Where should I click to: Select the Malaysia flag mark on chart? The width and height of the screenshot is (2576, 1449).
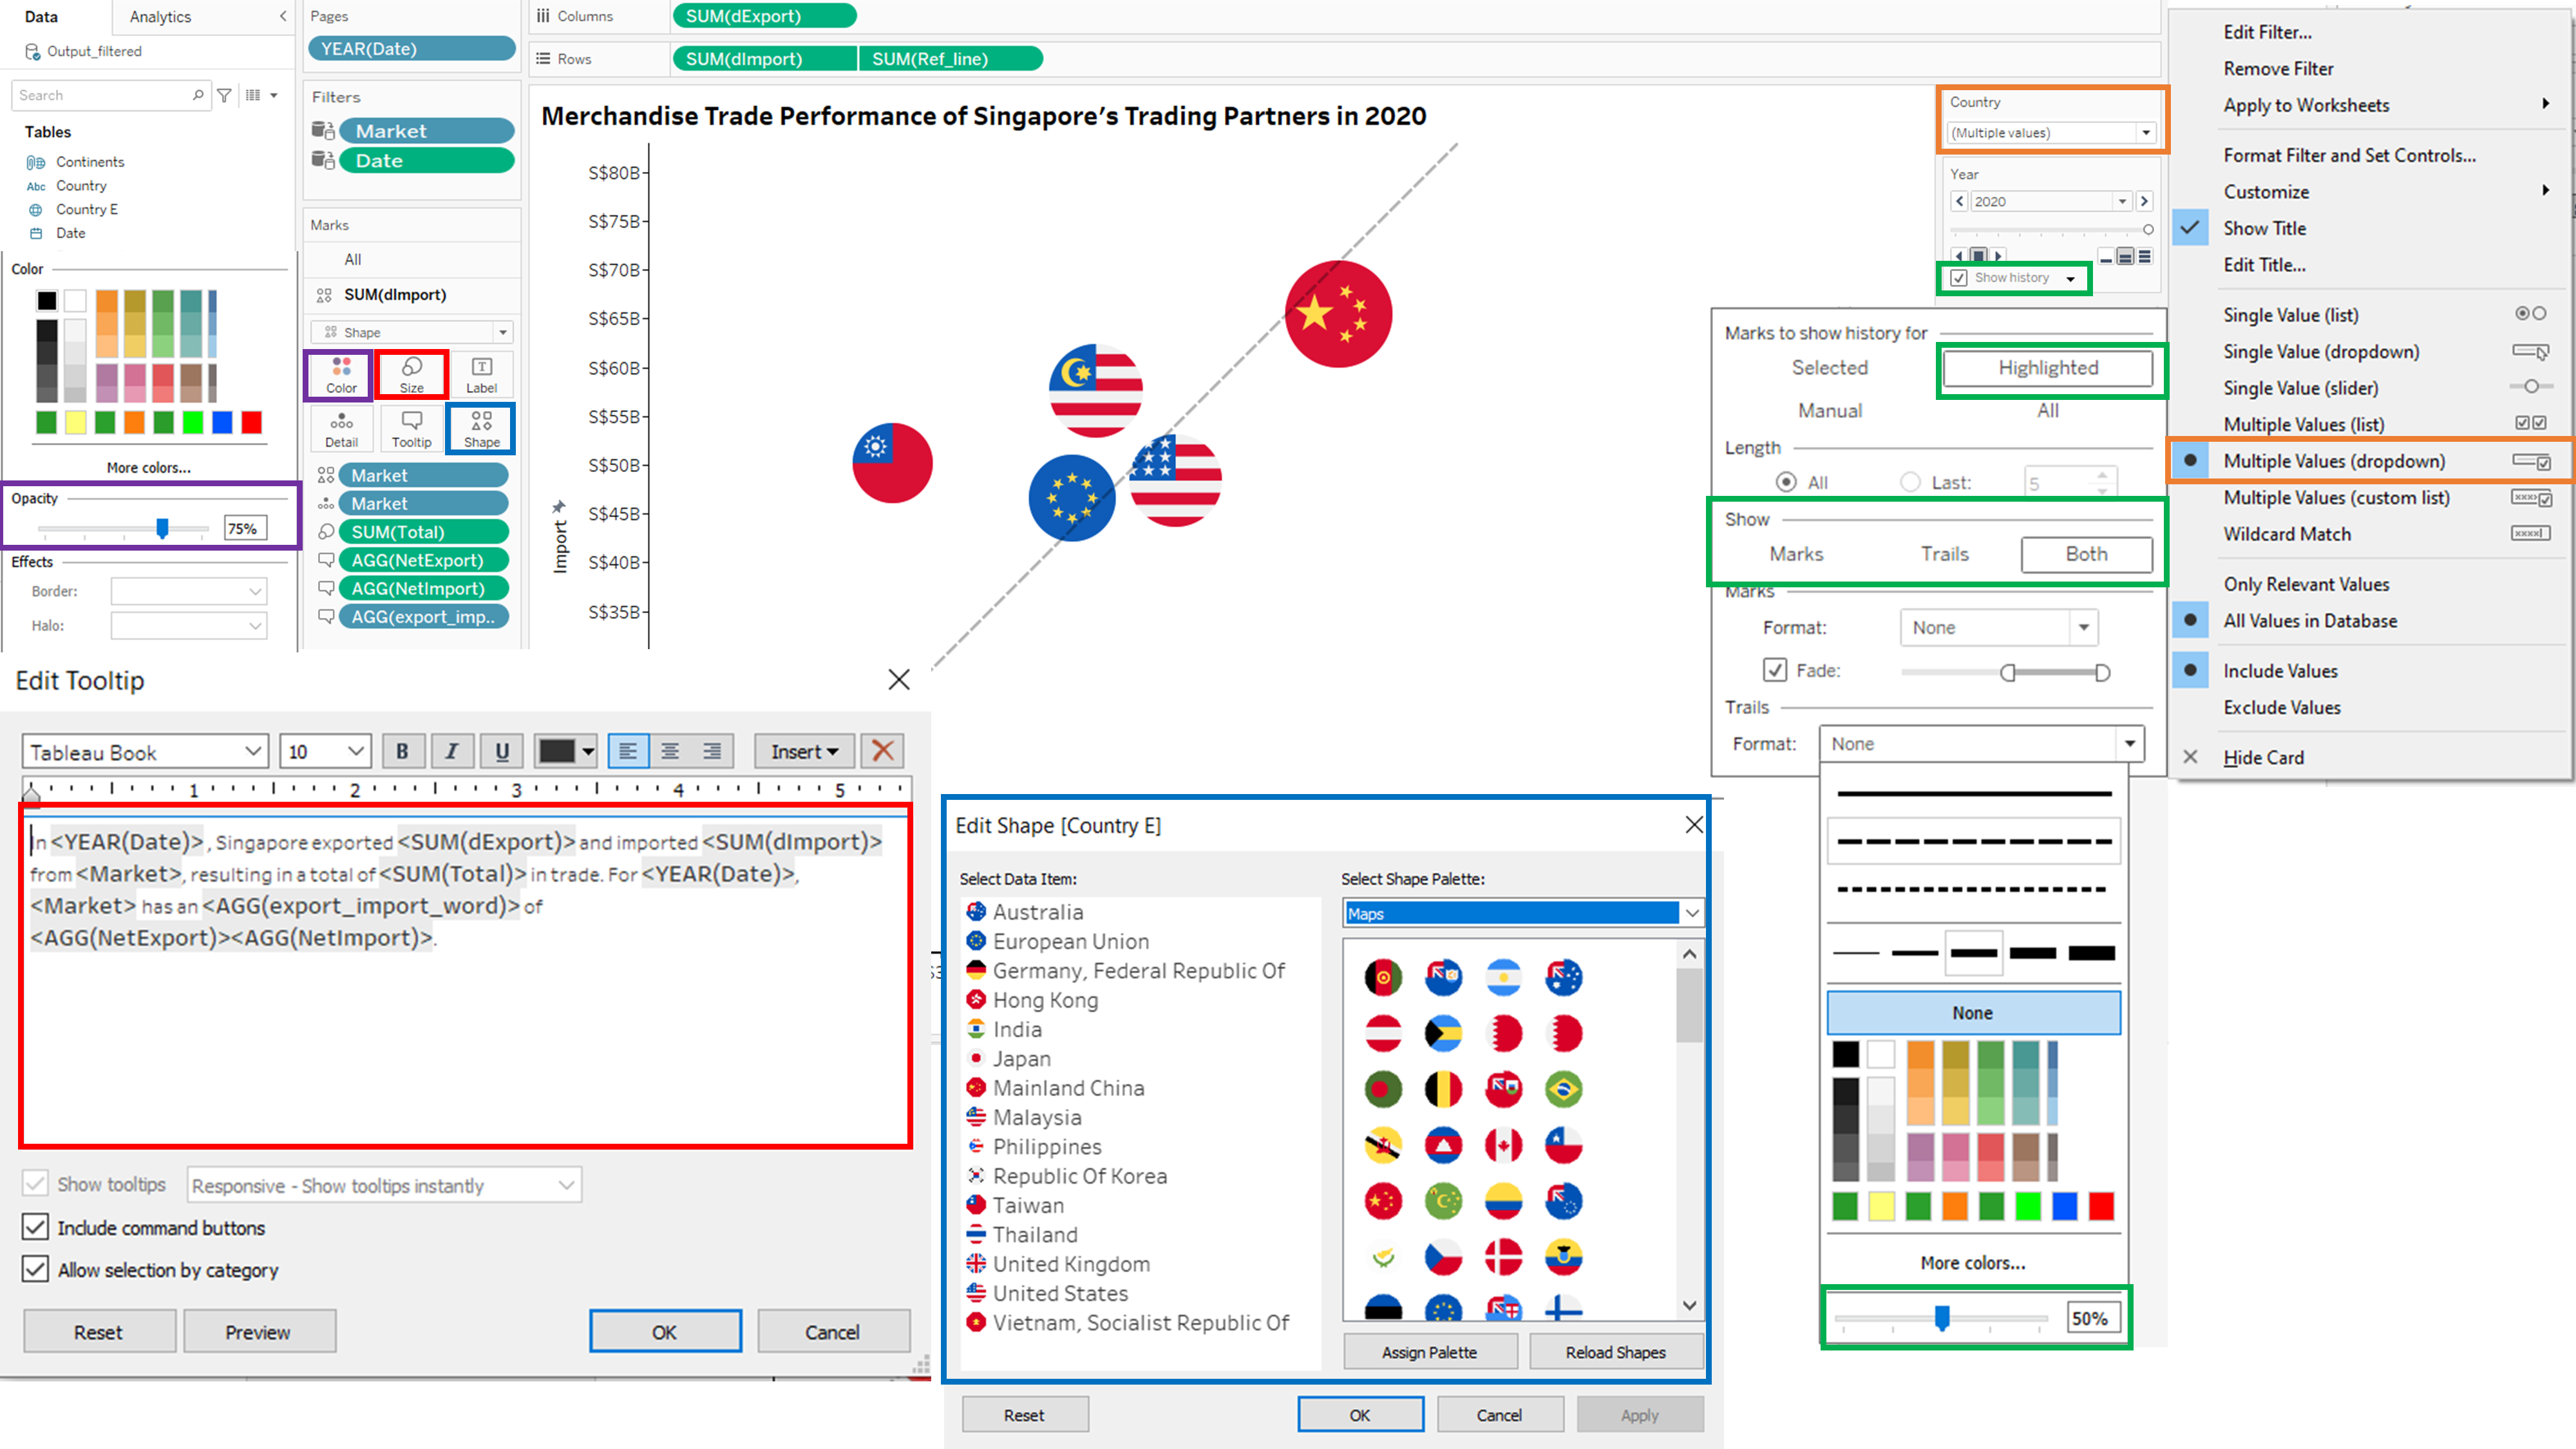[x=1096, y=391]
